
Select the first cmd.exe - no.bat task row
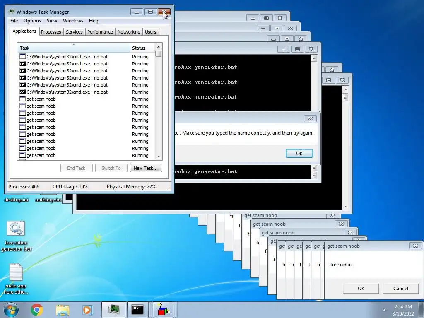pyautogui.click(x=87, y=57)
